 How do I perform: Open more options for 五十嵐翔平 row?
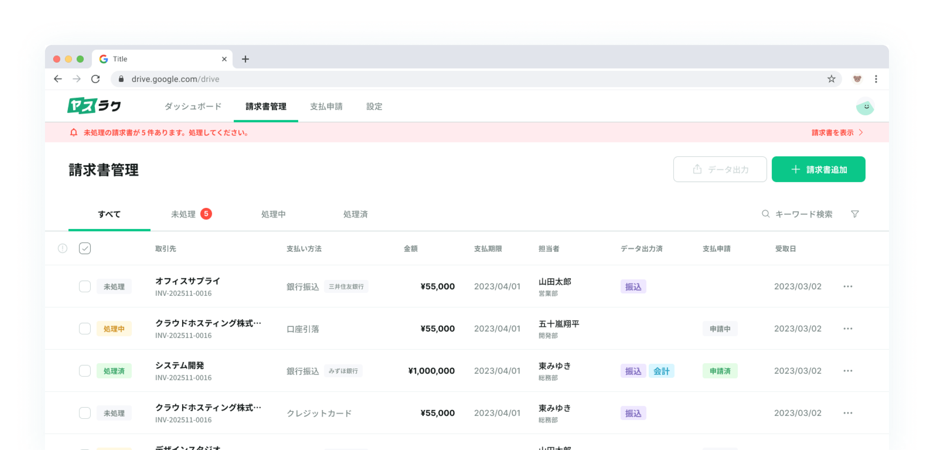pos(848,328)
